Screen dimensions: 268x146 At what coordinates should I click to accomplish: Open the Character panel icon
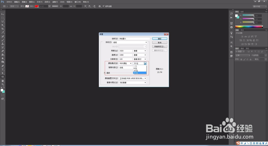click(232, 43)
